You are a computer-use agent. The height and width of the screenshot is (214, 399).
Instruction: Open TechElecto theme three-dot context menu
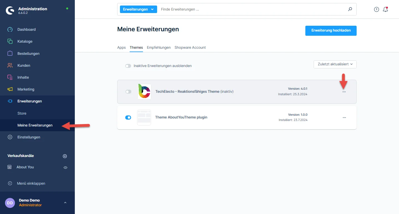pos(344,92)
